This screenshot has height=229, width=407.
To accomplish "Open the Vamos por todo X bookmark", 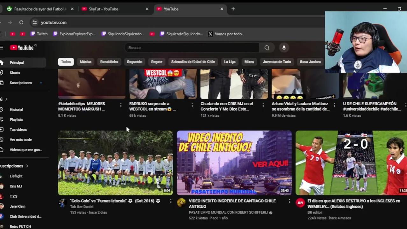I will point(225,34).
